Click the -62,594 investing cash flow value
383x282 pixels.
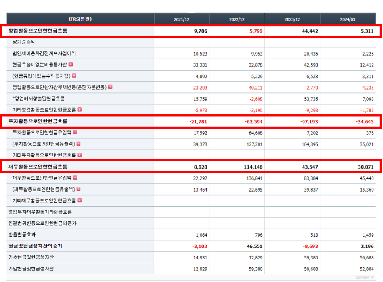(253, 122)
